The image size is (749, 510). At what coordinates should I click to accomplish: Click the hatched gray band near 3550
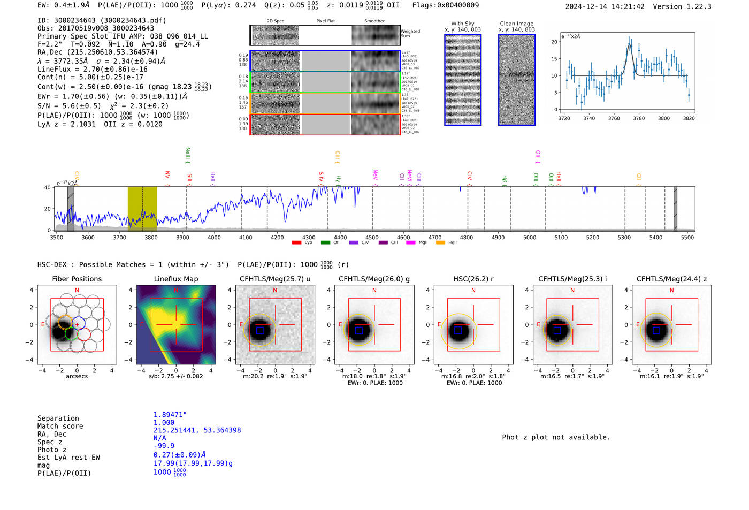(71, 209)
